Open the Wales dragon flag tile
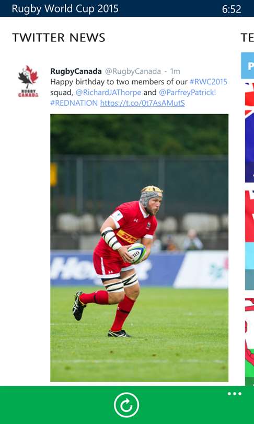 click(x=249, y=341)
